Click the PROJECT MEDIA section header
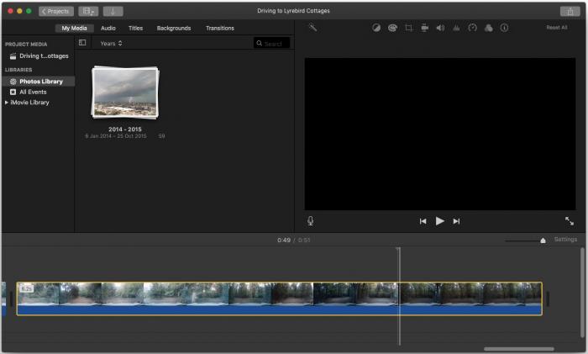Image resolution: width=588 pixels, height=354 pixels. [x=26, y=45]
